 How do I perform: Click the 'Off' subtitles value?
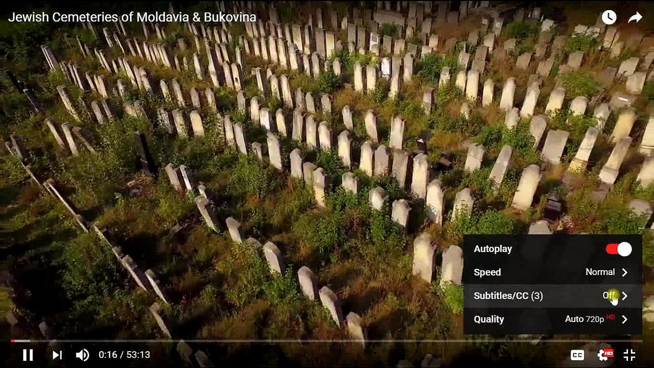coord(608,295)
